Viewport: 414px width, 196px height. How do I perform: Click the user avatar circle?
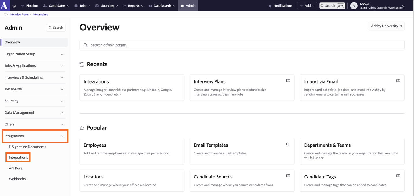point(354,6)
